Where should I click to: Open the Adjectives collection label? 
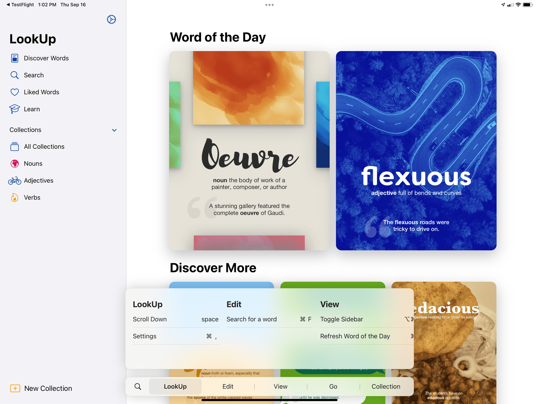(39, 181)
